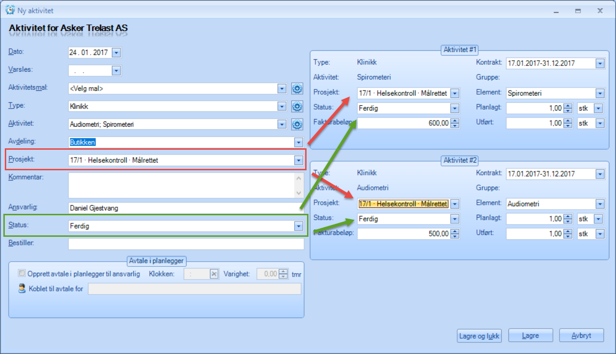Expand the main Prosjekt dropdown
The image size is (616, 354).
[299, 160]
